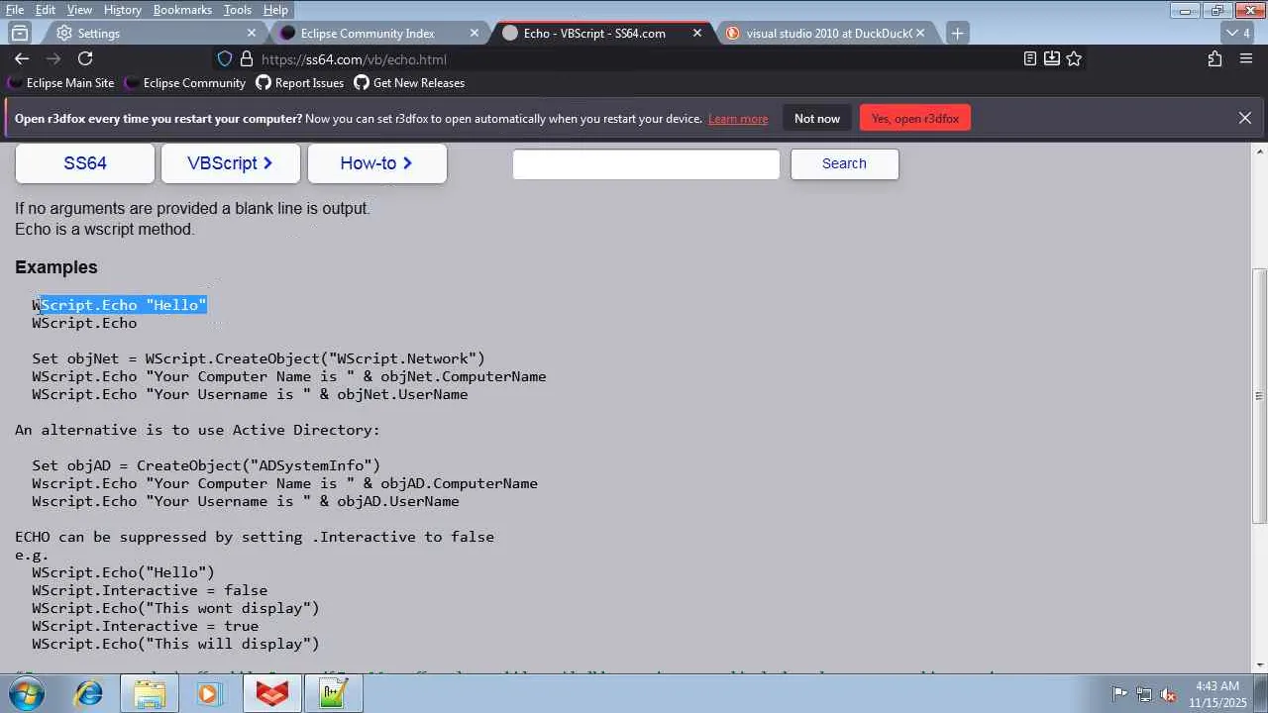
Task: Click the 'Echo is a wscript method.' sentence
Action: point(104,230)
